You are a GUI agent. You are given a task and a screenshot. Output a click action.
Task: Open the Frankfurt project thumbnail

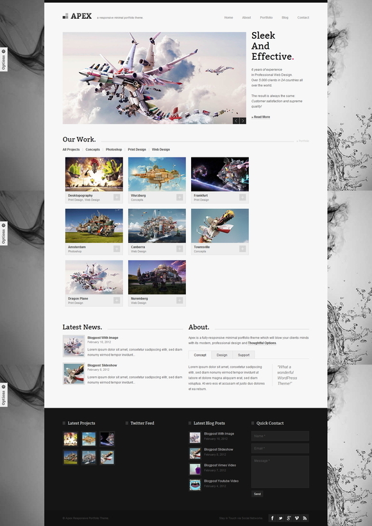coord(220,174)
